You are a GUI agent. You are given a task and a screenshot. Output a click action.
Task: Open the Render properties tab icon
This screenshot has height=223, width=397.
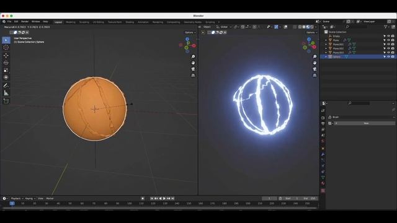323,118
